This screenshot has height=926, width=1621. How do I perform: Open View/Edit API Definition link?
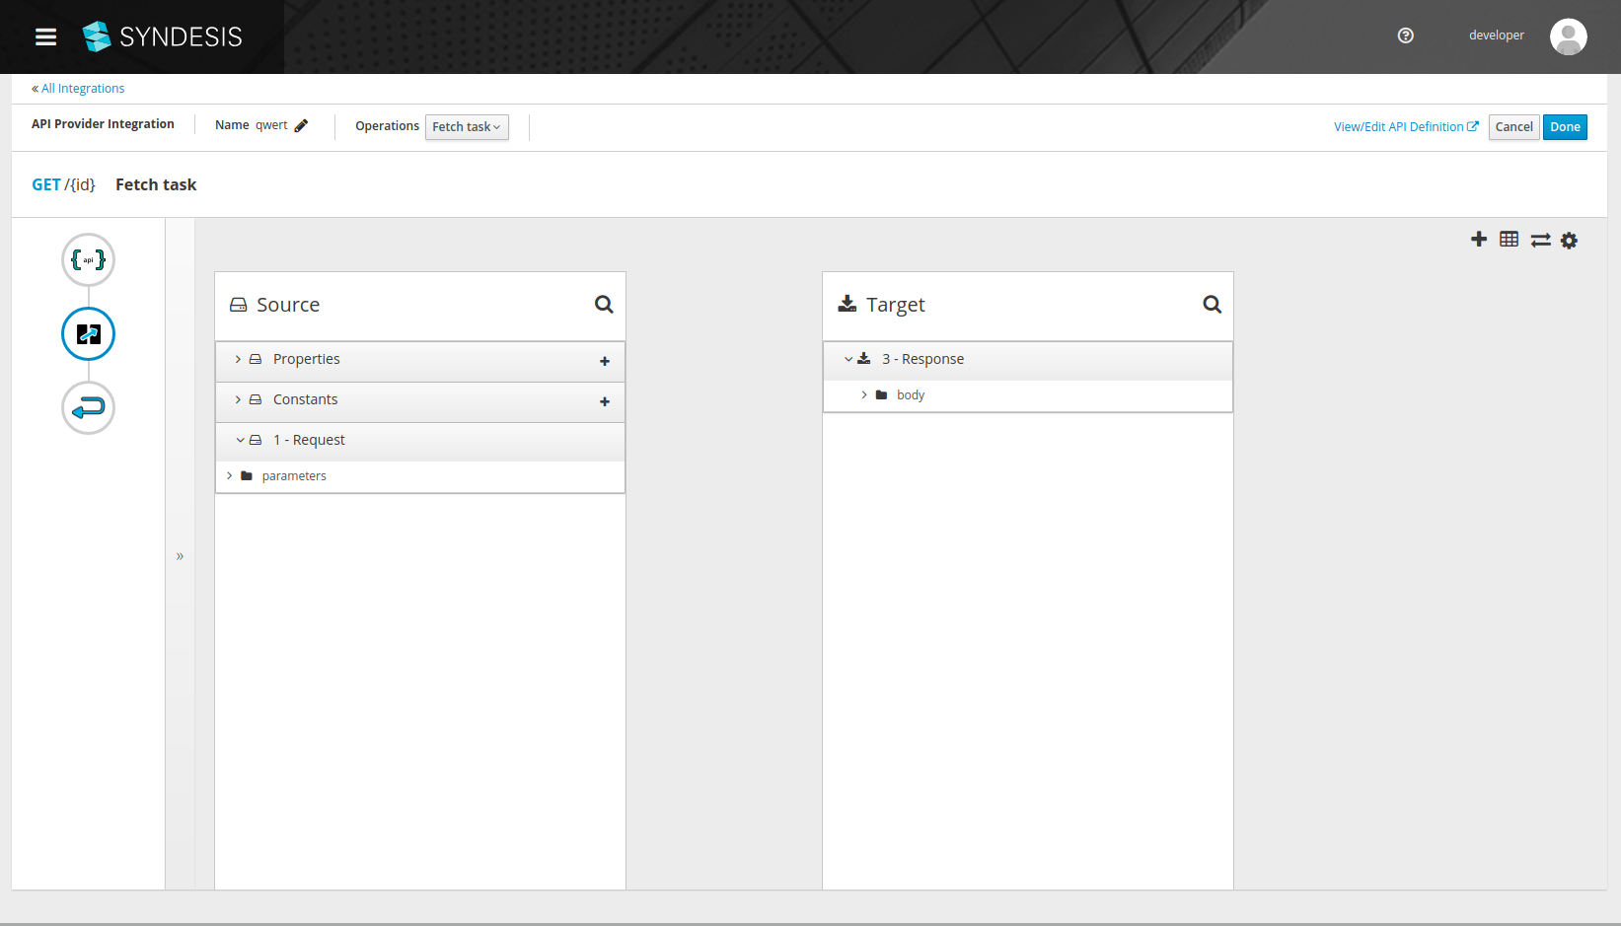point(1406,126)
